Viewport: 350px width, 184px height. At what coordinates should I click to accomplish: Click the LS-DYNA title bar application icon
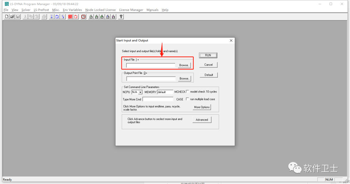(x=7, y=4)
